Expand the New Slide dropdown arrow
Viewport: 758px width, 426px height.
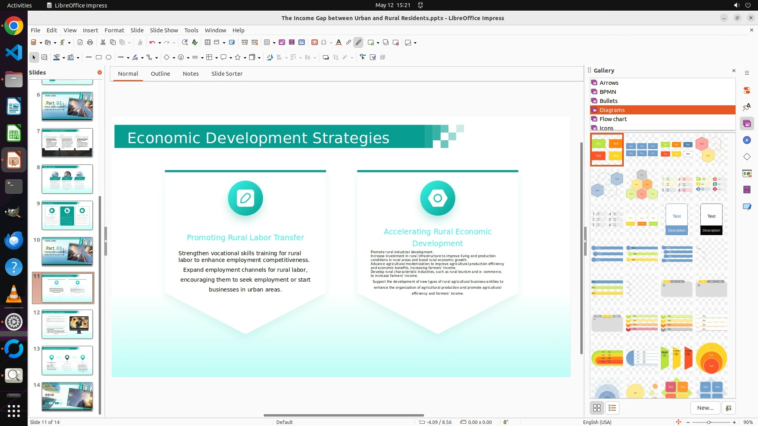(378, 43)
